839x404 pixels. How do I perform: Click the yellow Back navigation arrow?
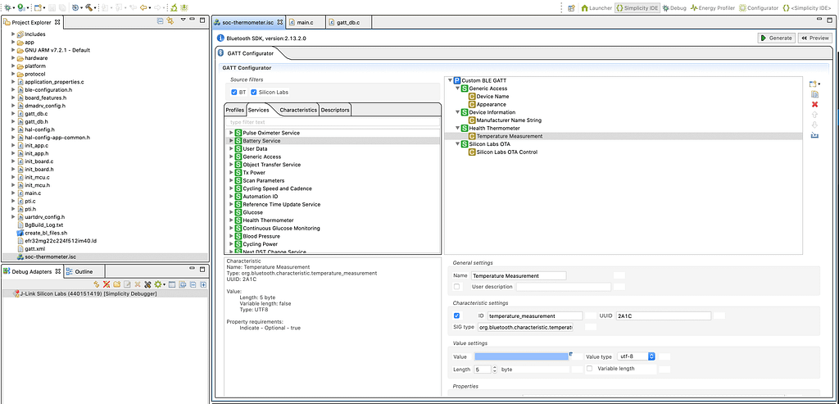pos(143,8)
